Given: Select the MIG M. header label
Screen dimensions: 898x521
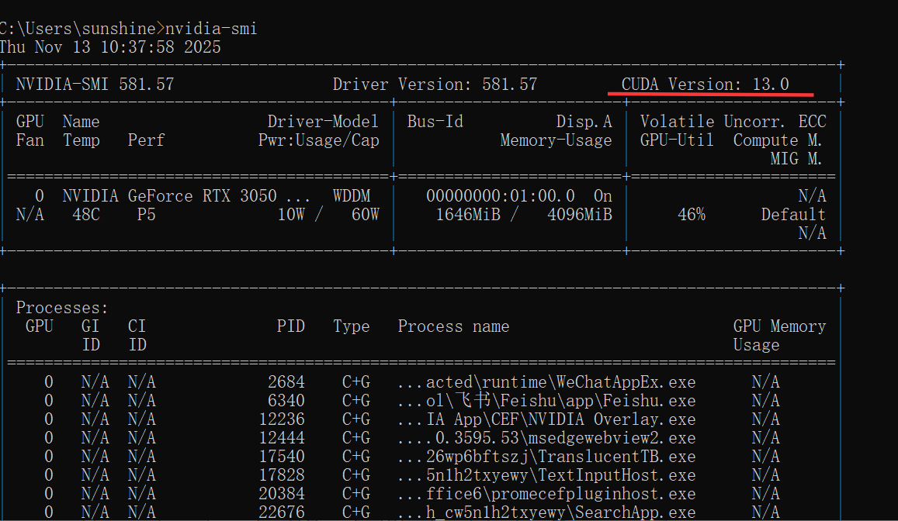Looking at the screenshot, I should [796, 159].
